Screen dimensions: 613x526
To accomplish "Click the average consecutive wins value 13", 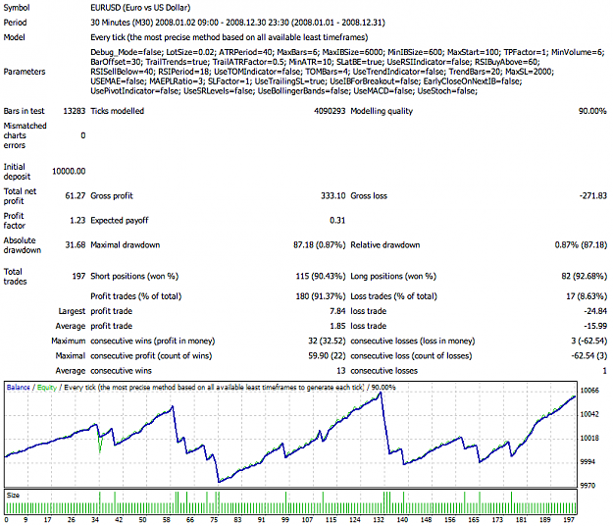I will pos(341,371).
